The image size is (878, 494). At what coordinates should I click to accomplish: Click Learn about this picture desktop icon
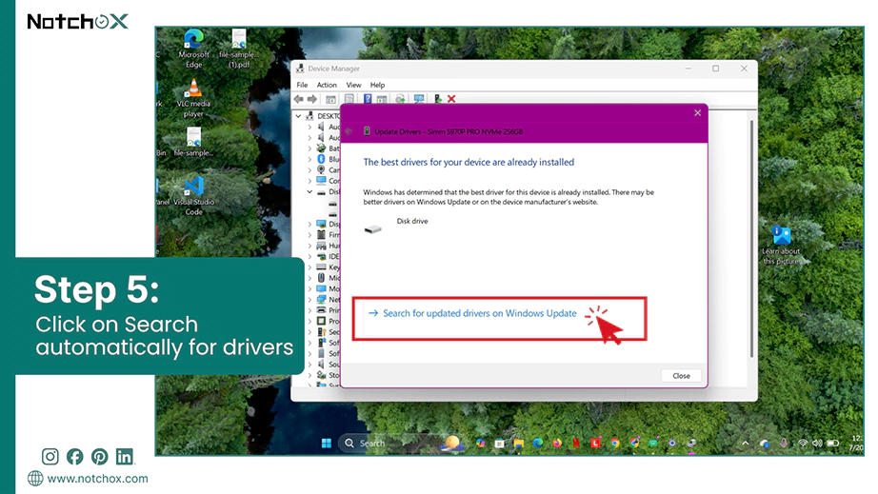[x=781, y=245]
